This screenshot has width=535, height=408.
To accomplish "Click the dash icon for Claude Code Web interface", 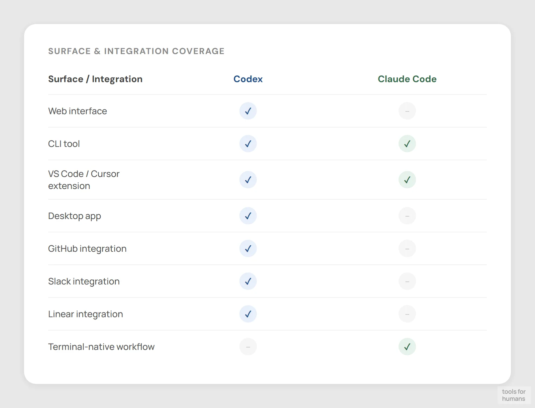I will coord(407,111).
